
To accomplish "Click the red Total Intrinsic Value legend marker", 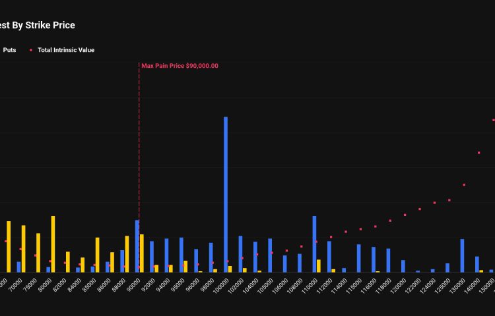I will click(x=30, y=50).
